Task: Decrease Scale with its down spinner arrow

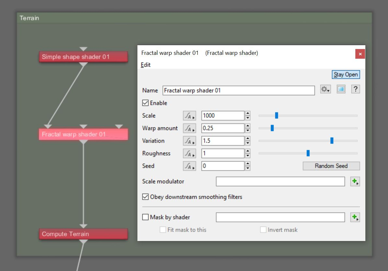Action: [x=248, y=118]
